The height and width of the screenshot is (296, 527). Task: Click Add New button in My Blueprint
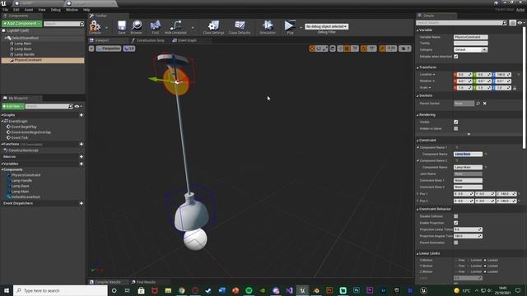(13, 106)
